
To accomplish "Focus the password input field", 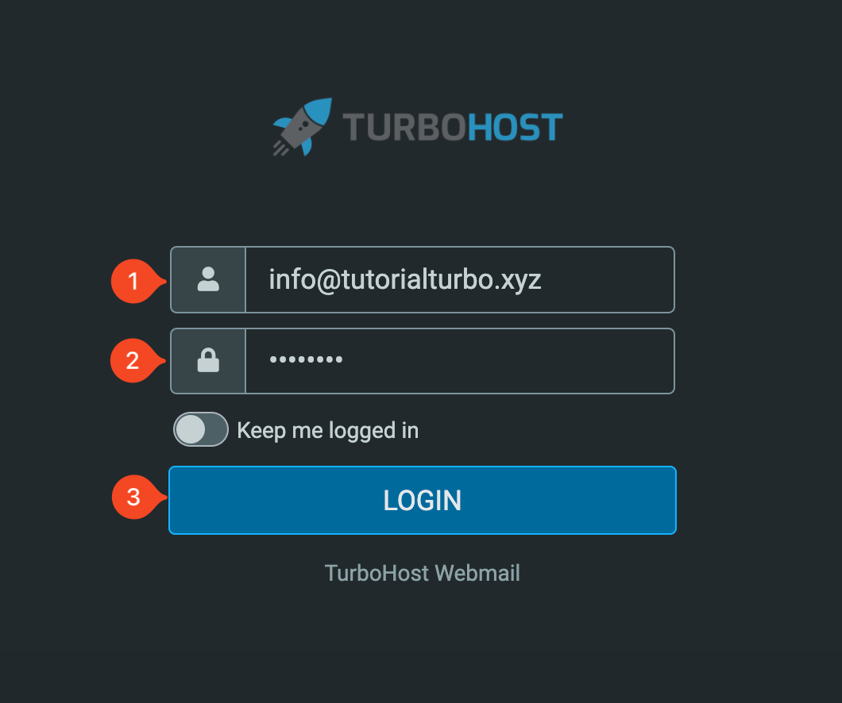I will (460, 361).
